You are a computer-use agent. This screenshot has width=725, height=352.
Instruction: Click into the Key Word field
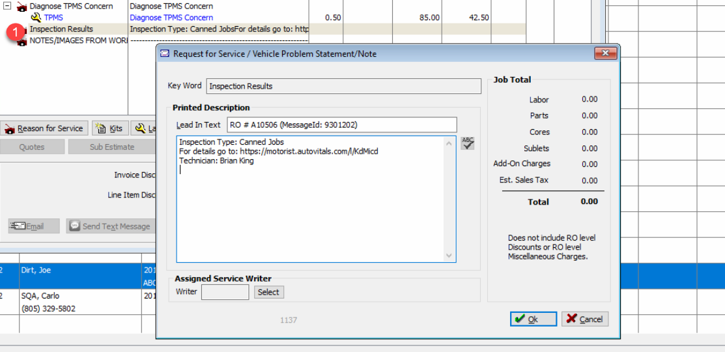point(344,86)
